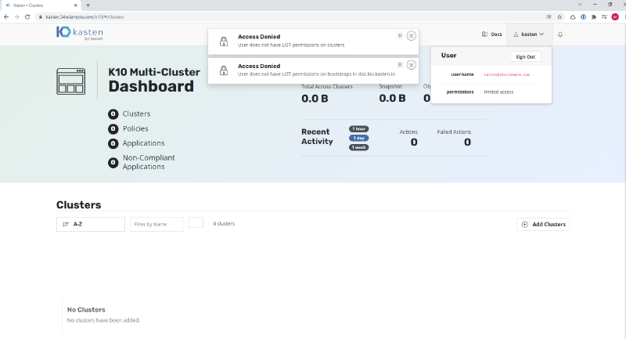Collapse the kasten user dropdown
The height and width of the screenshot is (339, 626).
click(529, 34)
